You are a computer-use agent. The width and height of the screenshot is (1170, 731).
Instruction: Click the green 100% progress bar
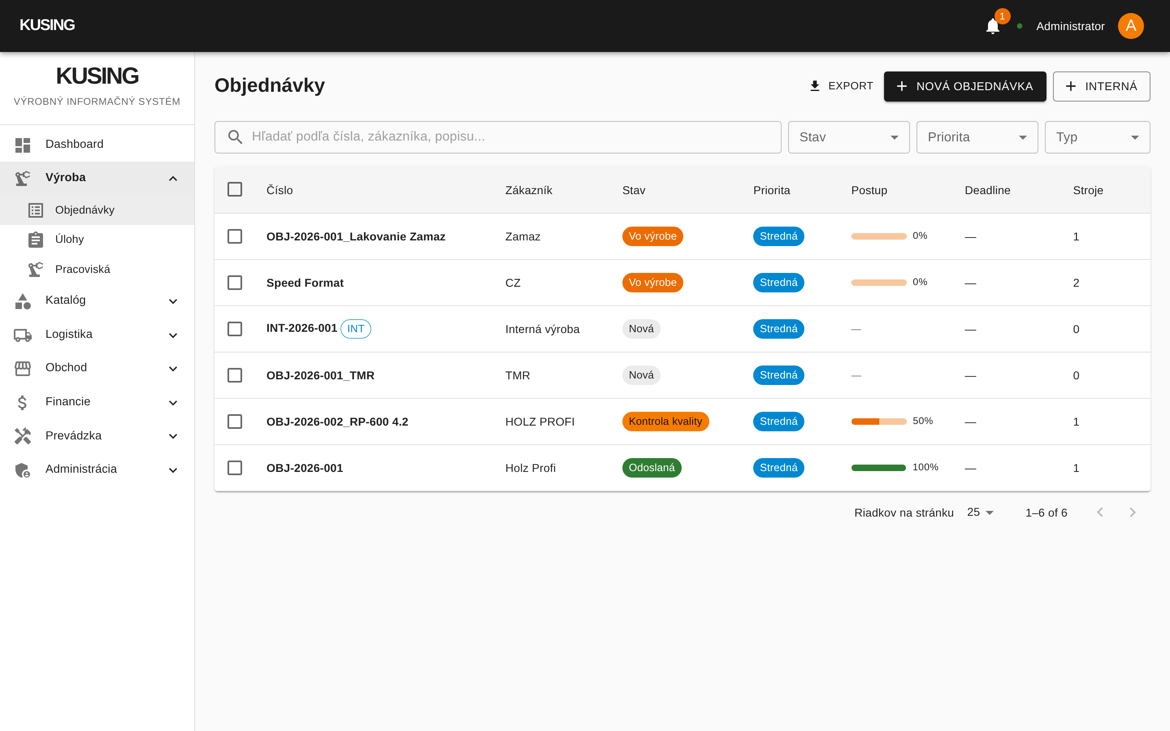878,468
